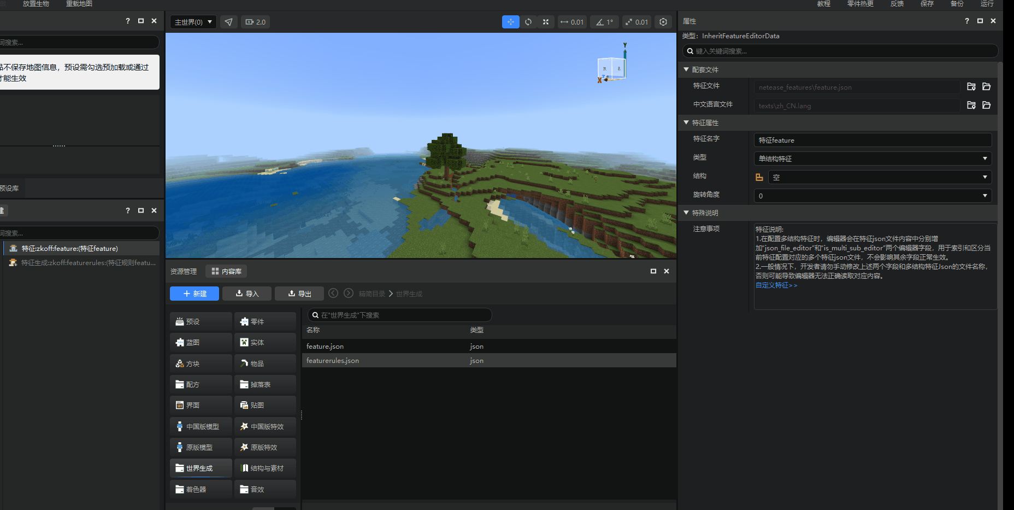Select the 蓝图 category
This screenshot has width=1014, height=510.
tap(201, 342)
